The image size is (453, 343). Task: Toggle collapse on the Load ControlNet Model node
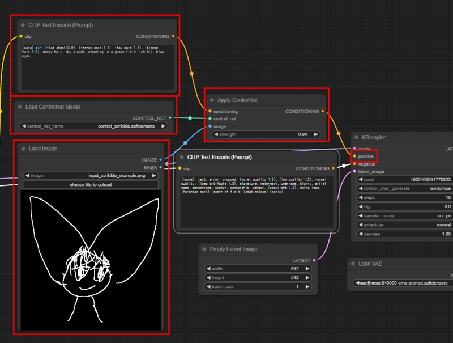pyautogui.click(x=19, y=107)
